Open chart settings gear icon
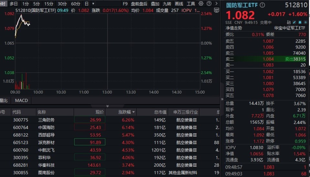Viewport: 310px width, 177px height. coord(201,4)
